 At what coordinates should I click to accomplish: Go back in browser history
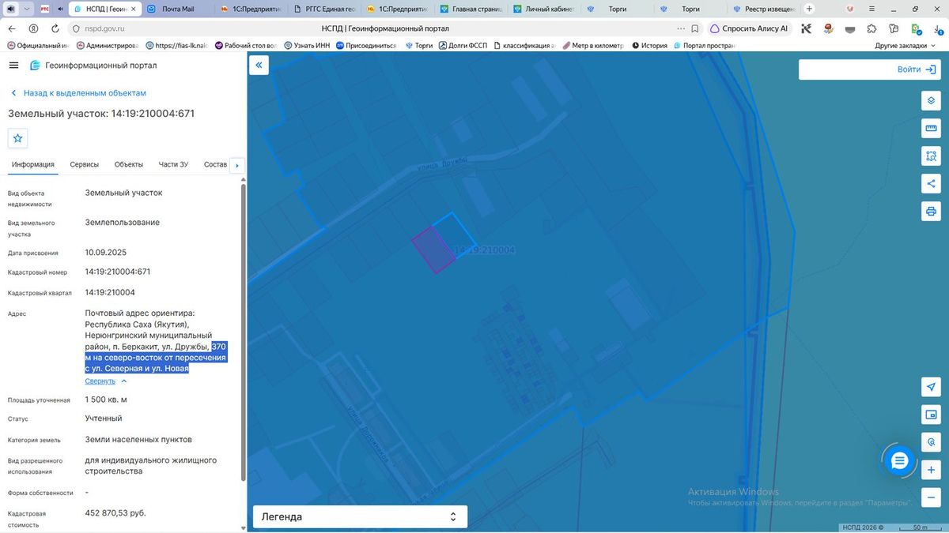click(12, 28)
